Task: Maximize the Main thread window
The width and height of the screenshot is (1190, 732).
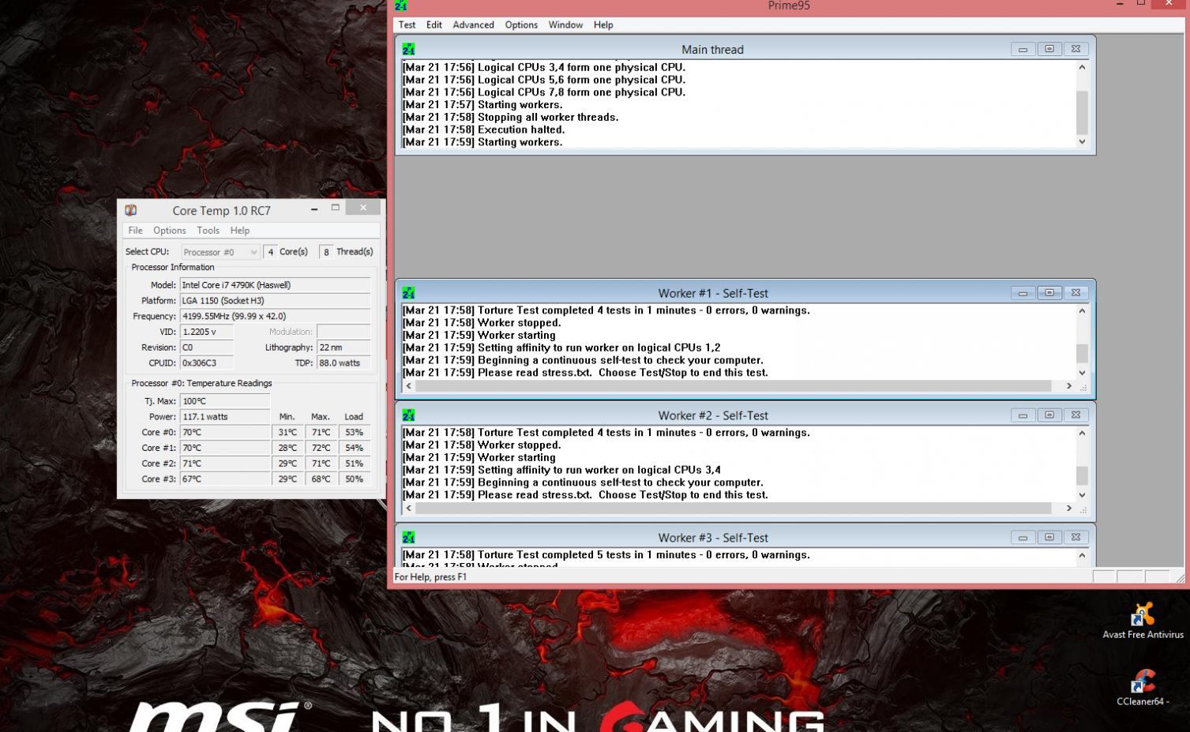Action: 1049,49
